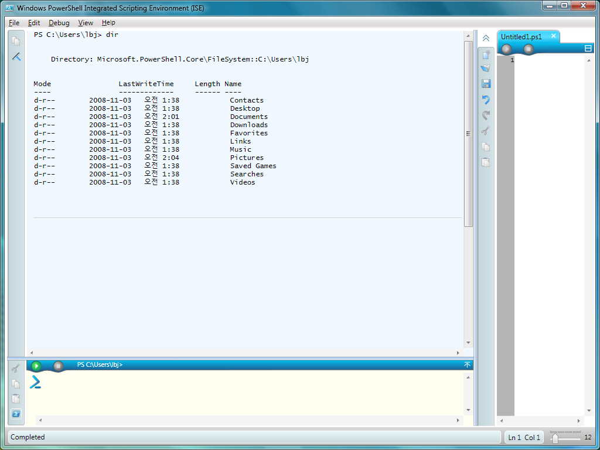Screen dimensions: 600x450
Task: Click the command pane scroll down arrow
Action: coord(468,410)
